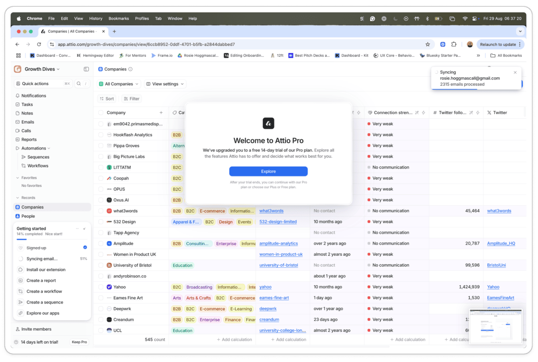Image resolution: width=538 pixels, height=362 pixels.
Task: Open Chrome extensions puzzle icon
Action: tap(454, 44)
